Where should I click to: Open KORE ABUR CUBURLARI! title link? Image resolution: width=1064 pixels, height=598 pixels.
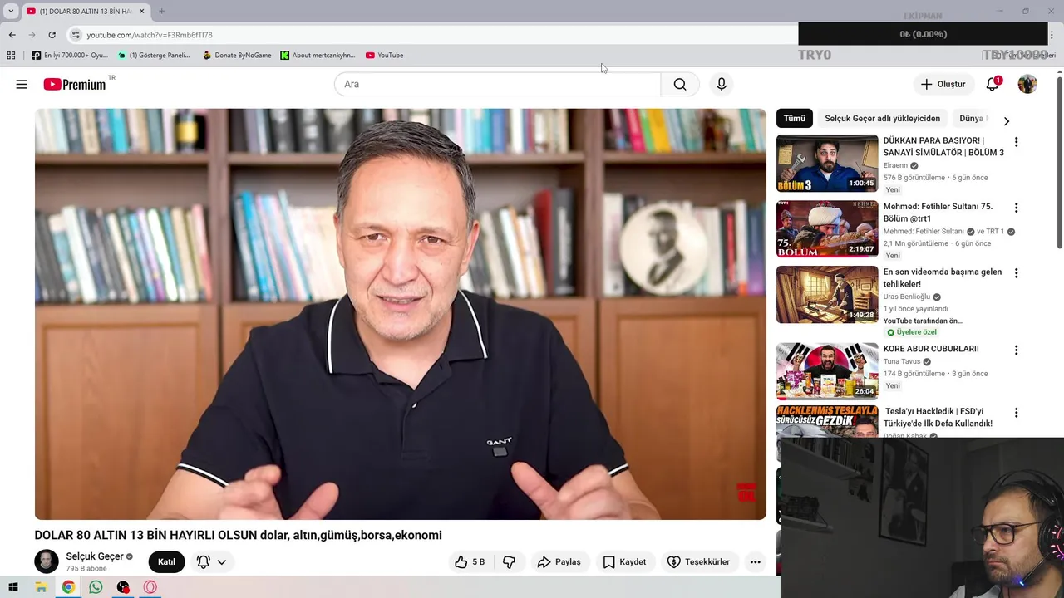[931, 349]
